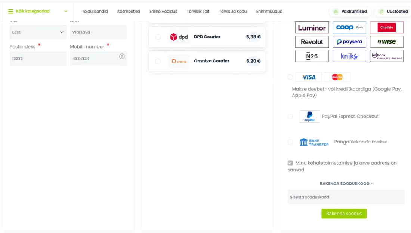Click the PayPal Express Checkout label
This screenshot has height=233, width=411.
tap(350, 116)
